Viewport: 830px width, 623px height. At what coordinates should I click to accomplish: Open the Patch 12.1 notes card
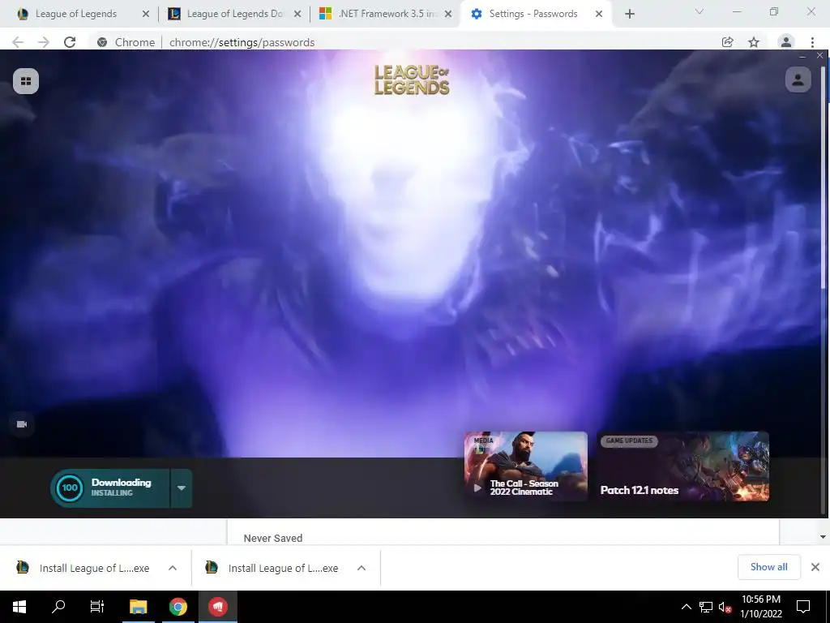coord(682,466)
